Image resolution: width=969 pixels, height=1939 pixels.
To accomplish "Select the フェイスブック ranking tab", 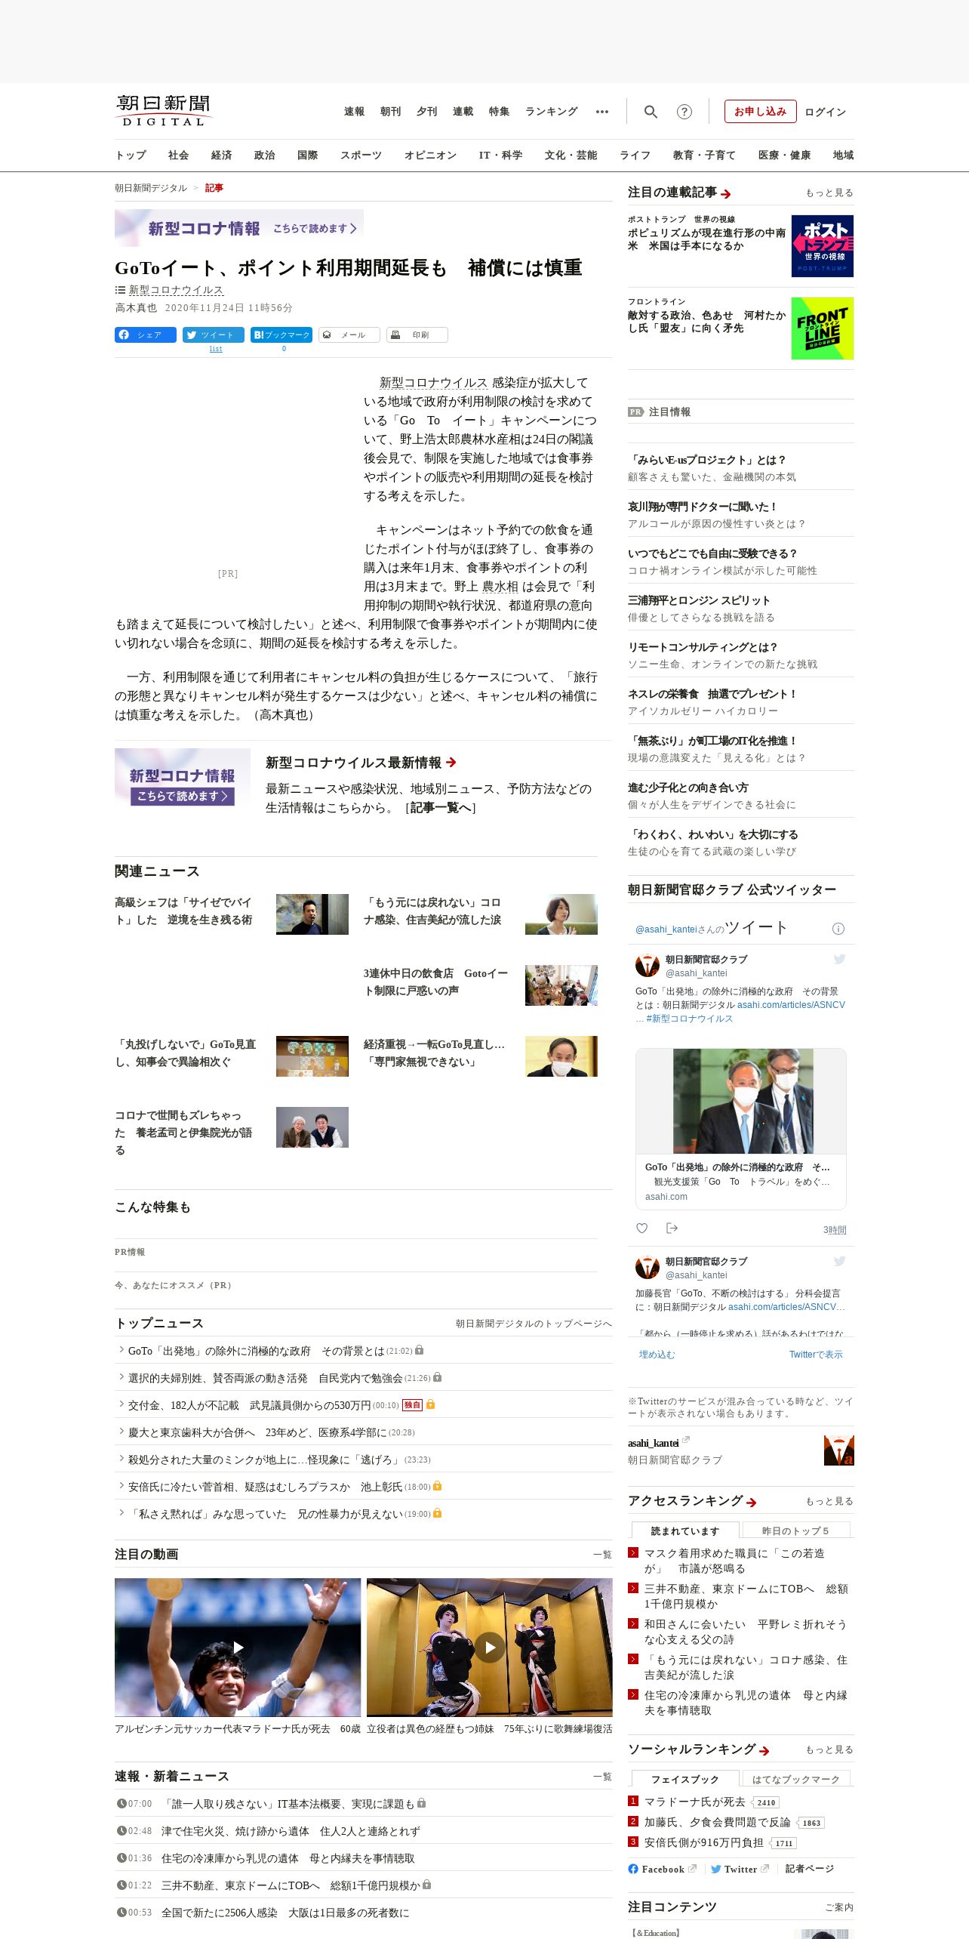I will [685, 1779].
